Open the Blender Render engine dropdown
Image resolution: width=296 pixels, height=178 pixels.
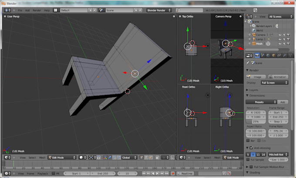pos(159,10)
